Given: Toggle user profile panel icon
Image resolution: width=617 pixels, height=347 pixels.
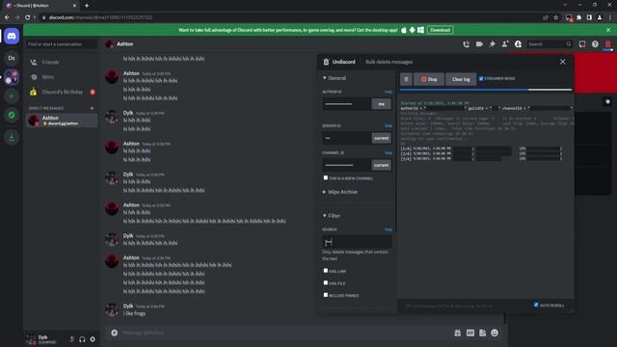Looking at the screenshot, I should click(x=518, y=44).
